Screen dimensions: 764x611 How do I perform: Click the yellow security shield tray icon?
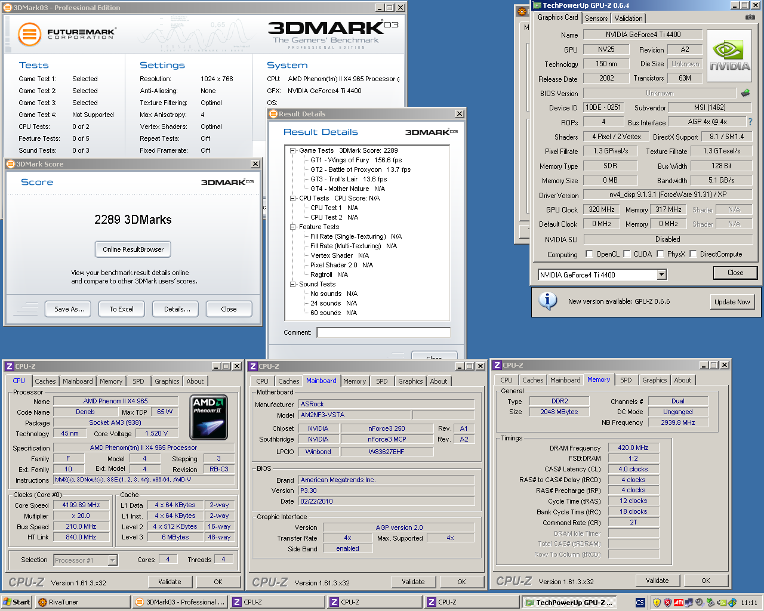click(657, 603)
